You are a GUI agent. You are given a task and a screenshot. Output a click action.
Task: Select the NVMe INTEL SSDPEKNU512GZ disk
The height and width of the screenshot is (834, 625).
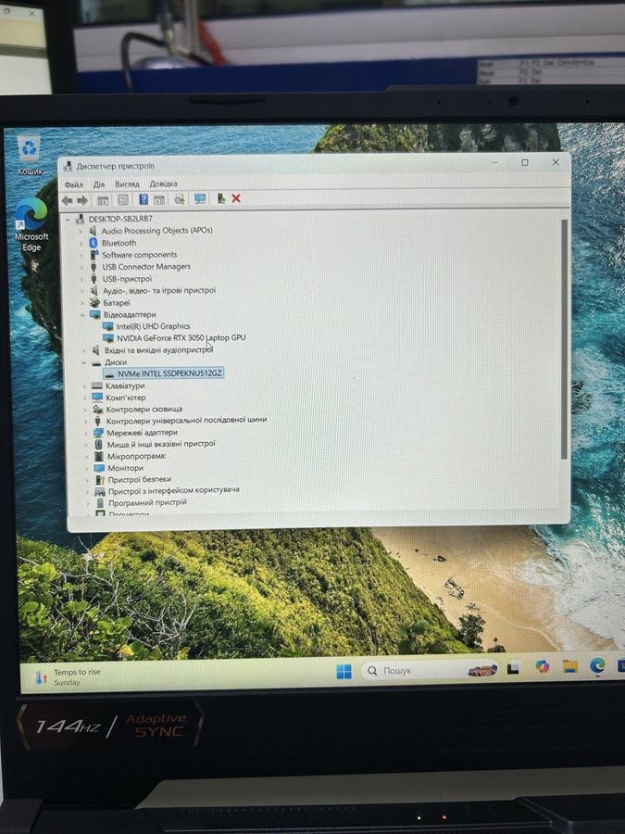tap(169, 373)
